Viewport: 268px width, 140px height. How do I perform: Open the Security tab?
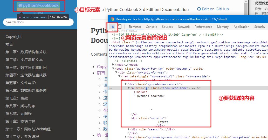[x=260, y=27]
